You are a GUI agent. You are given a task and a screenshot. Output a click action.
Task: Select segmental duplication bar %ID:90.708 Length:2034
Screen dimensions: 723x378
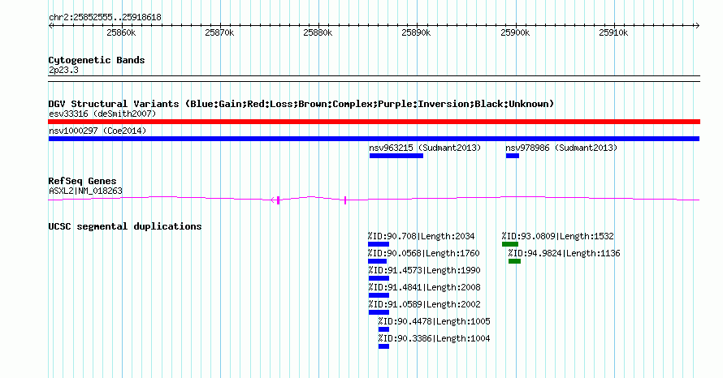pos(379,244)
